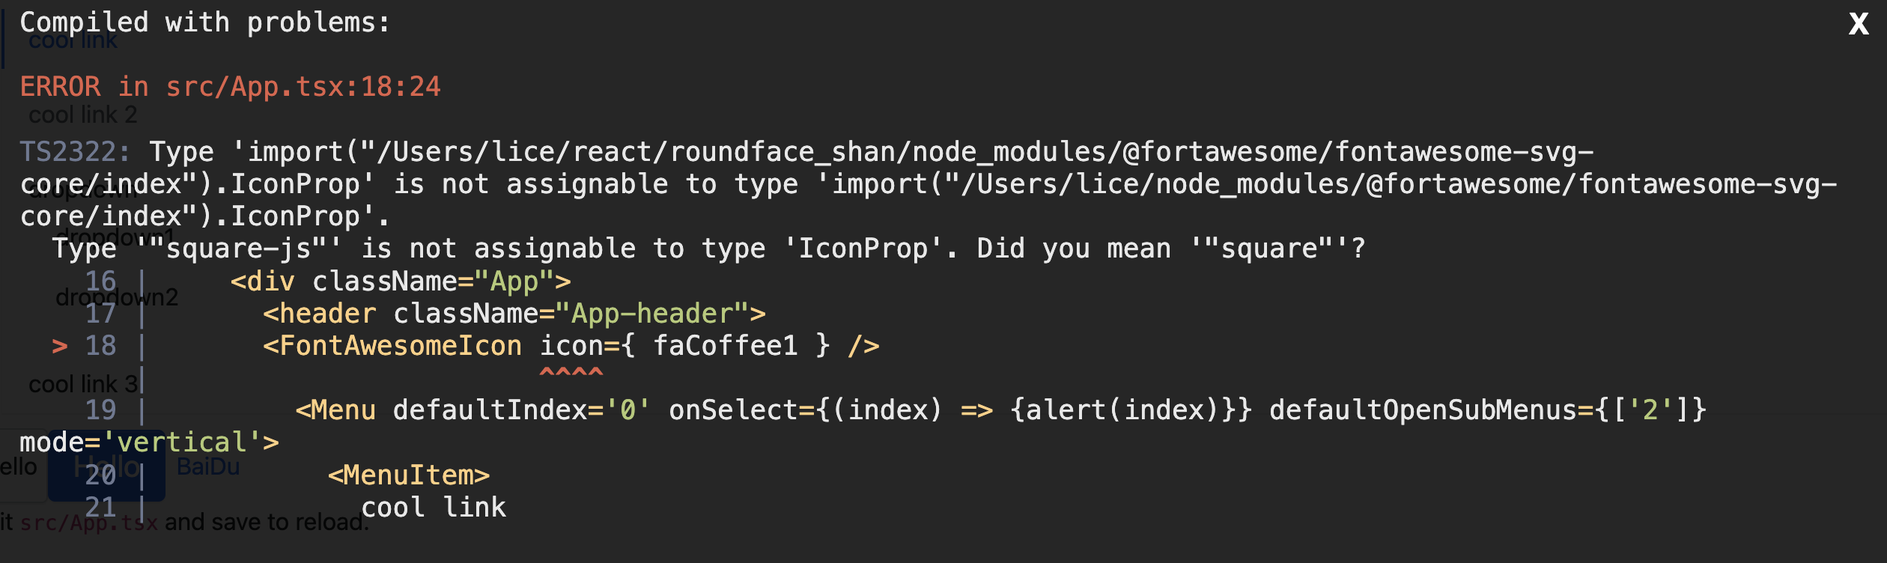Select the "cool link 3" menu item
Image resolution: width=1887 pixels, height=563 pixels.
click(x=82, y=384)
